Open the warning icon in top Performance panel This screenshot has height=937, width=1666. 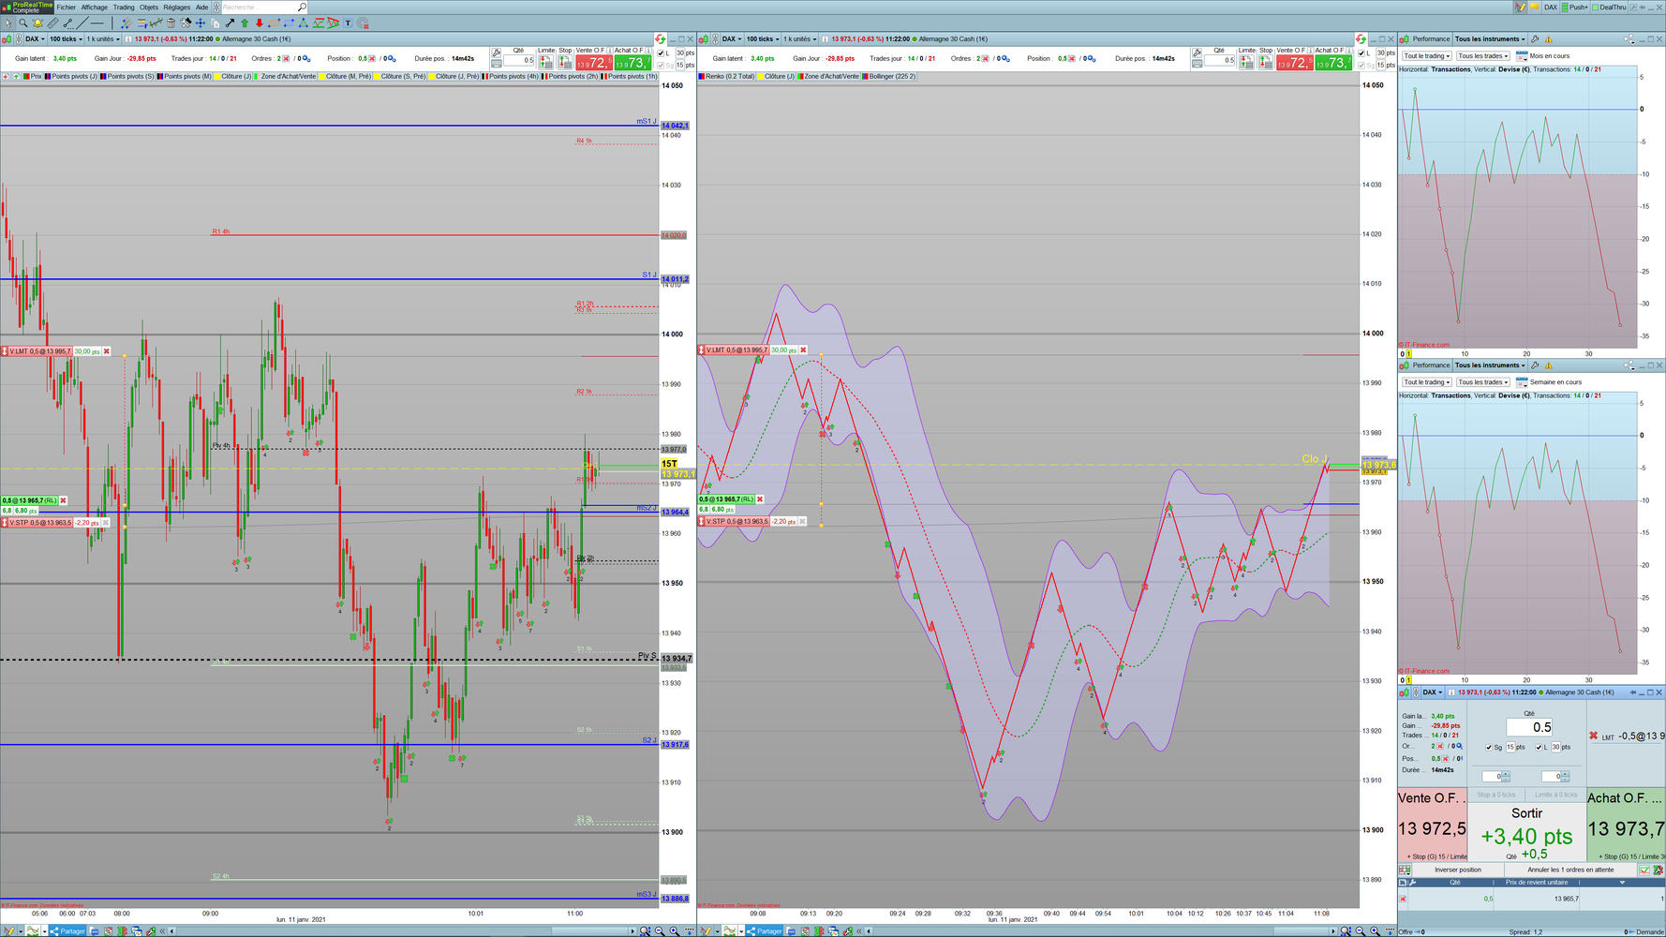(x=1548, y=39)
